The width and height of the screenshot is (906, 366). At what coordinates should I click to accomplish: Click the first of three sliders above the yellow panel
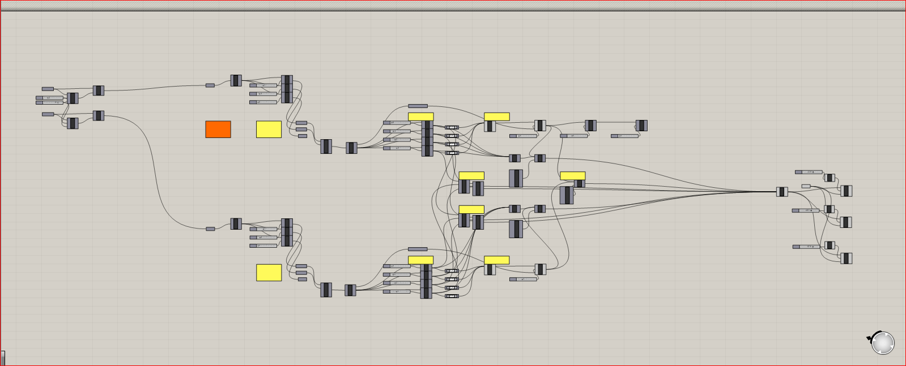pyautogui.click(x=263, y=85)
